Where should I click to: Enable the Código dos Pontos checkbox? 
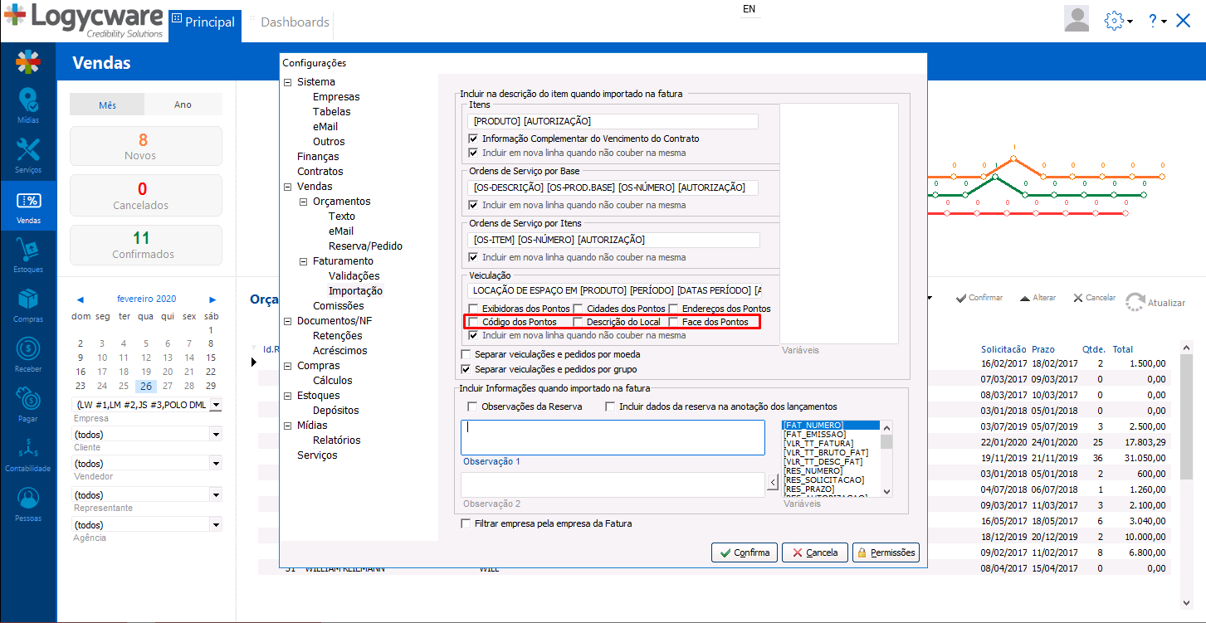[474, 322]
